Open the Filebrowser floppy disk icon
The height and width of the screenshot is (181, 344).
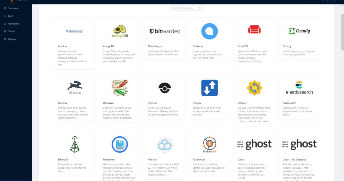(x=119, y=144)
